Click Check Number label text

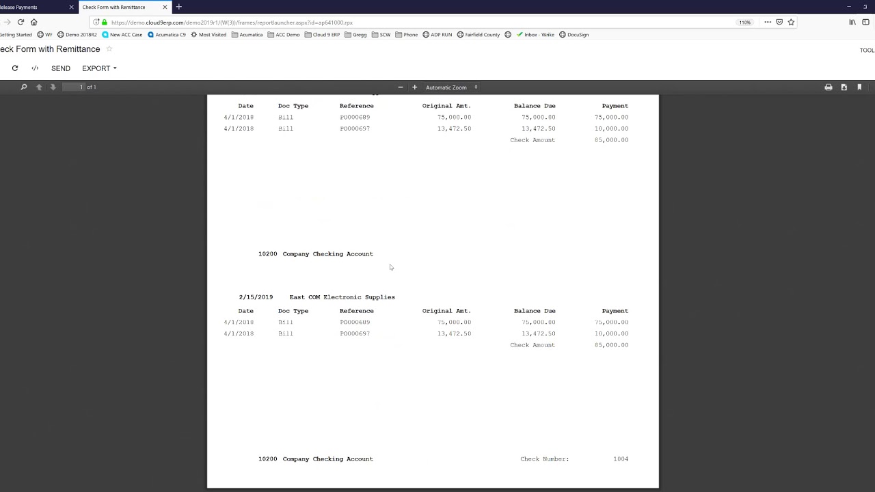[x=545, y=459]
